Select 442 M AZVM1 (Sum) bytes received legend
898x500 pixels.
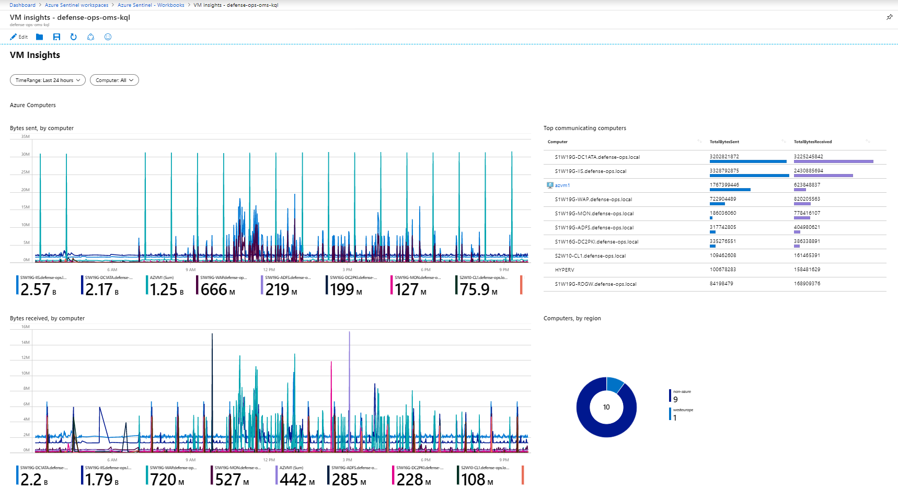click(x=296, y=476)
